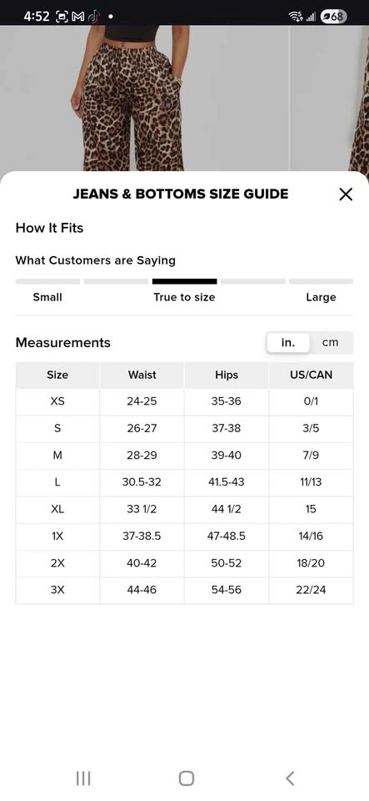Switch measurements to cm
The image size is (369, 801).
(x=330, y=342)
